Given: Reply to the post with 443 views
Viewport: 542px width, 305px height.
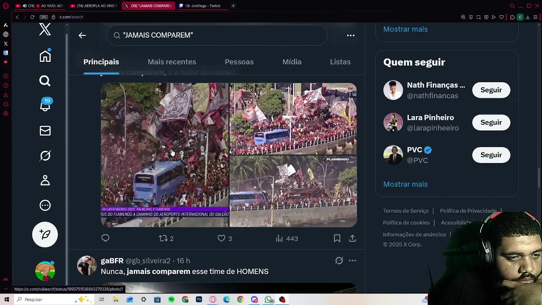Looking at the screenshot, I should [105, 238].
